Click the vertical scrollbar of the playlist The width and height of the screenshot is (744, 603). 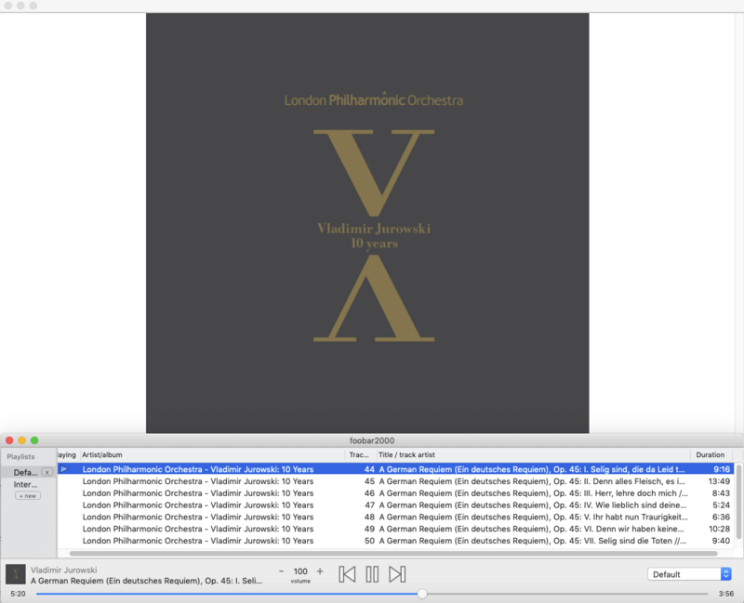click(738, 502)
